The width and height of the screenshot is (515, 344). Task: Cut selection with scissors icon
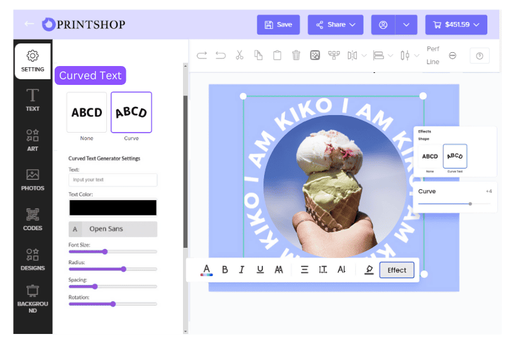pyautogui.click(x=240, y=55)
